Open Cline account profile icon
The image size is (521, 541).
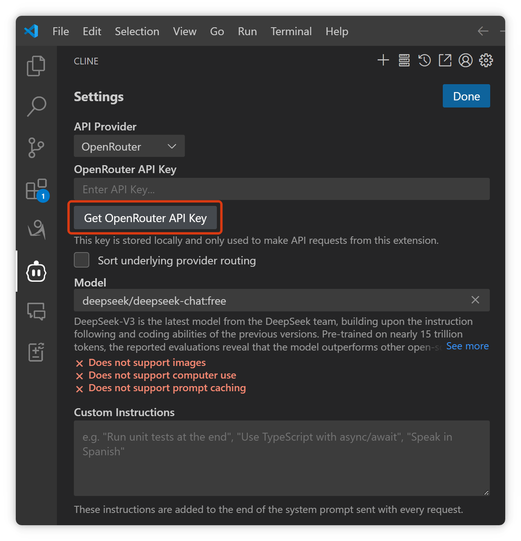[466, 60]
